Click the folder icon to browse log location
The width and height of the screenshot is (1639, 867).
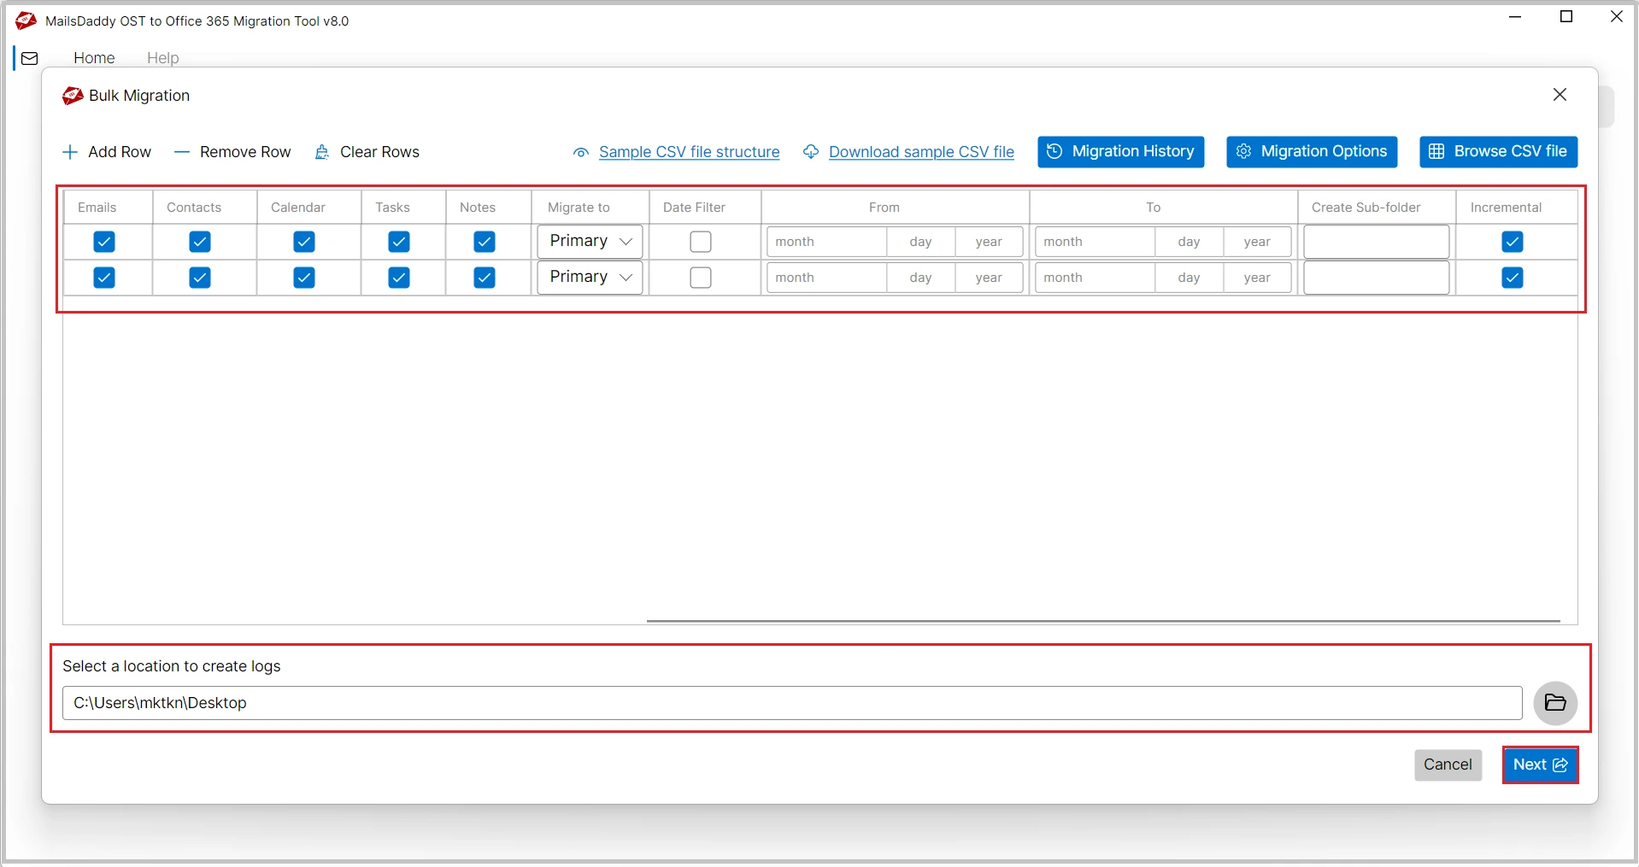pyautogui.click(x=1554, y=703)
